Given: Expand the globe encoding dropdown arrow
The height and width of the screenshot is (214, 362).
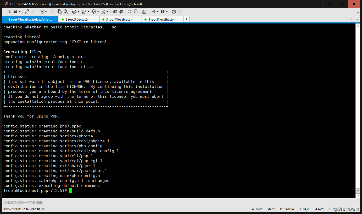Looking at the screenshot, I should (x=98, y=12).
